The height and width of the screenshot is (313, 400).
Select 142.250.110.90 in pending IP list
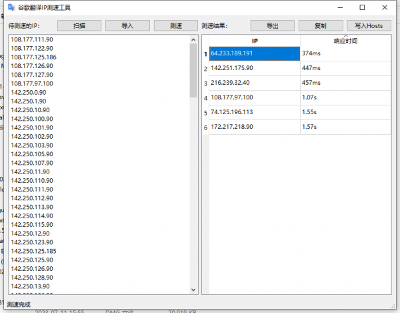[x=32, y=180]
